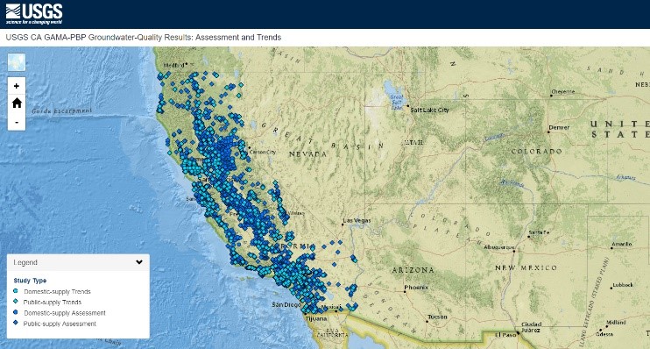Viewport: 650px width, 349px height.
Task: Click the Lubbock city label
Action: [x=623, y=285]
